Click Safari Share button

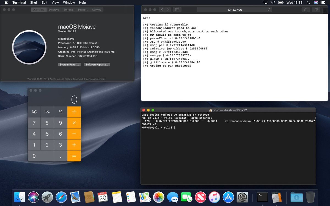(306, 10)
